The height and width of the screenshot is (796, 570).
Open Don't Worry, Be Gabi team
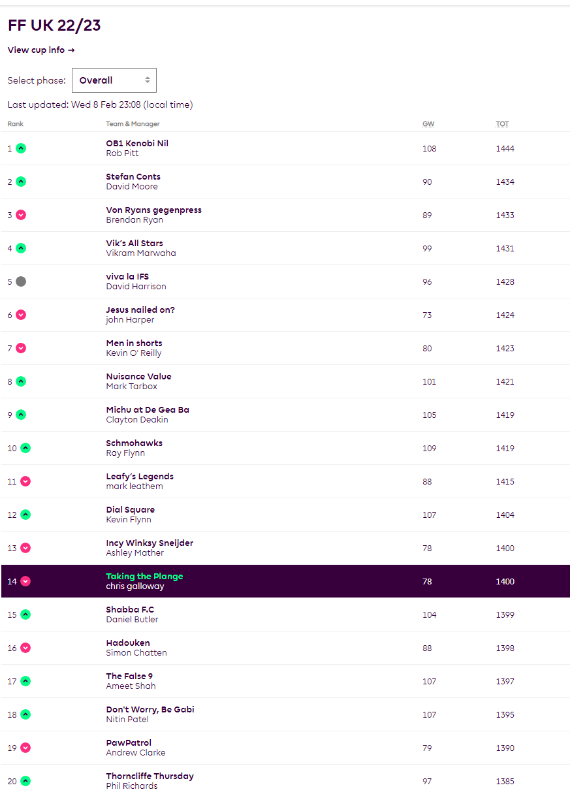click(x=150, y=710)
